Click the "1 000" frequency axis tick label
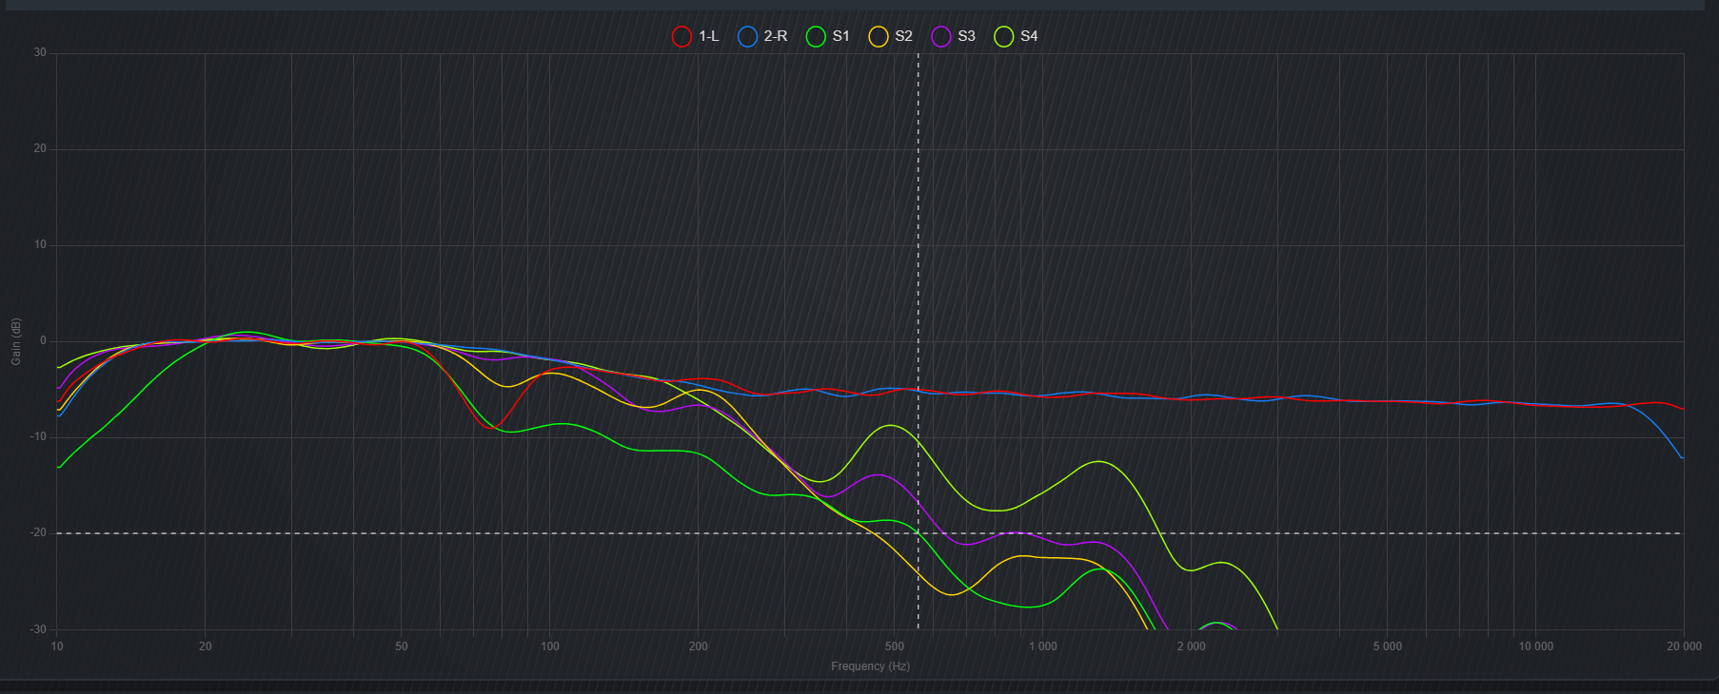The width and height of the screenshot is (1719, 694). point(1043,646)
